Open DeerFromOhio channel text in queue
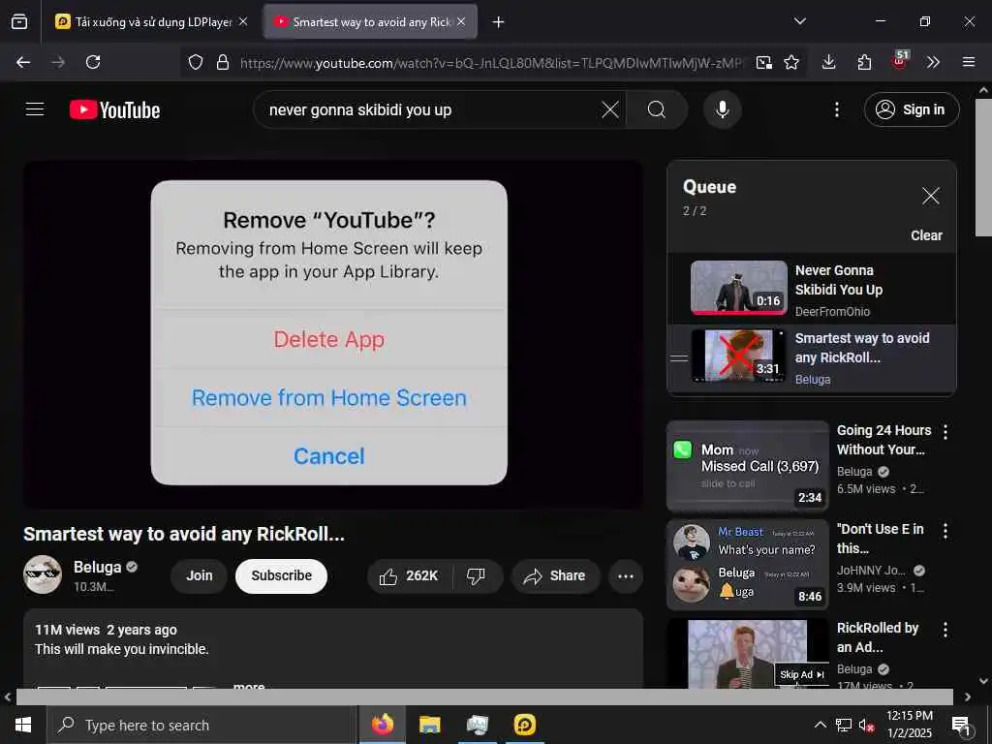 coord(832,312)
